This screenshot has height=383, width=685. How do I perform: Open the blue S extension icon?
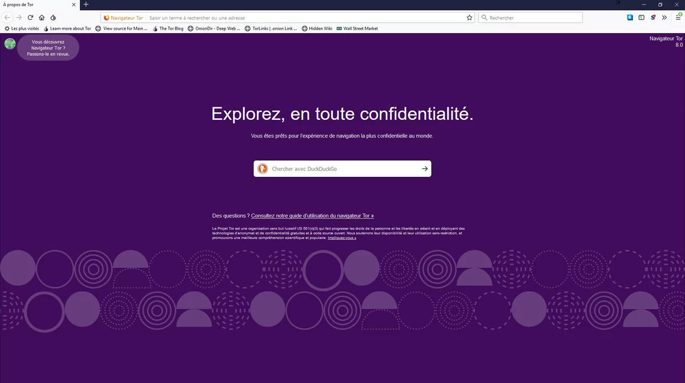click(630, 18)
